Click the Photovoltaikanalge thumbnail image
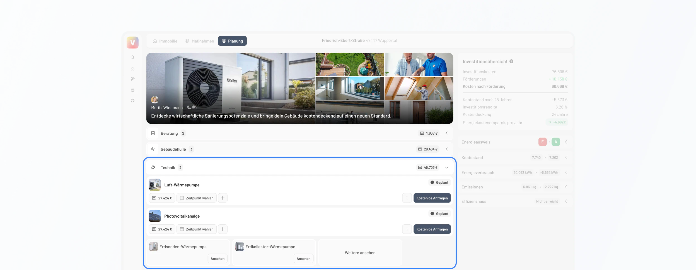Screen dimensions: 696x270 point(155,216)
